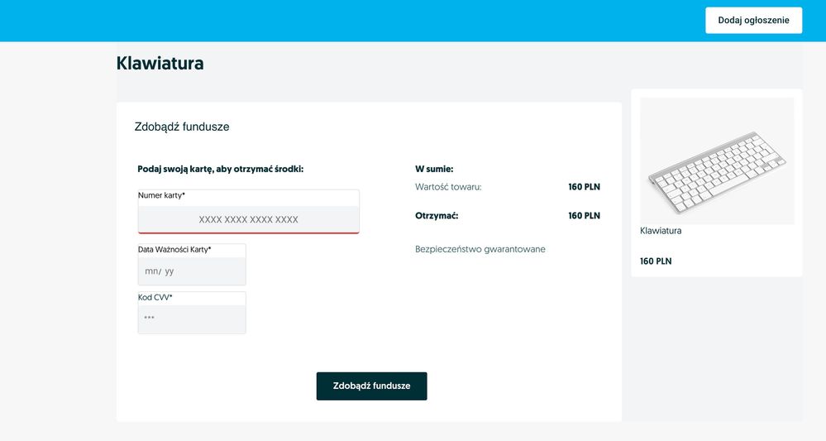Screen dimensions: 826x441
Task: Click the large Klawiatura page heading
Action: (x=160, y=64)
